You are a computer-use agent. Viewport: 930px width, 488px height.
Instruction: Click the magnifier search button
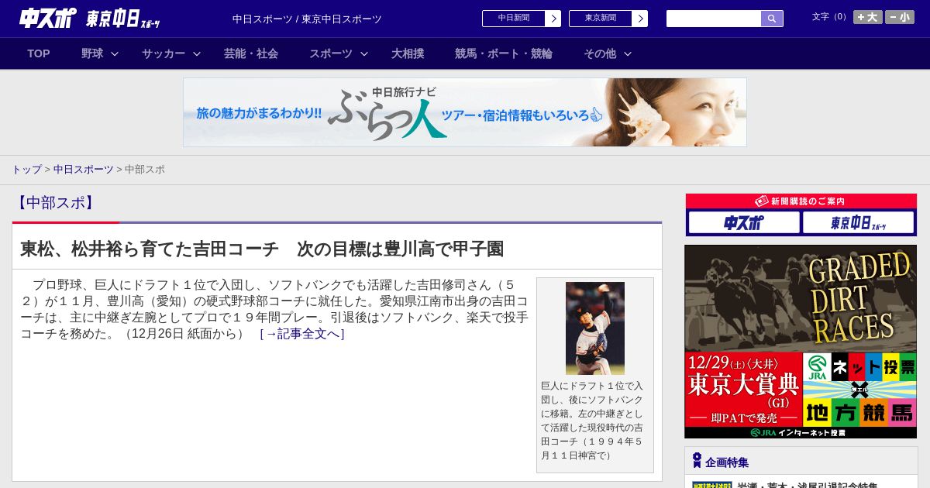(772, 19)
